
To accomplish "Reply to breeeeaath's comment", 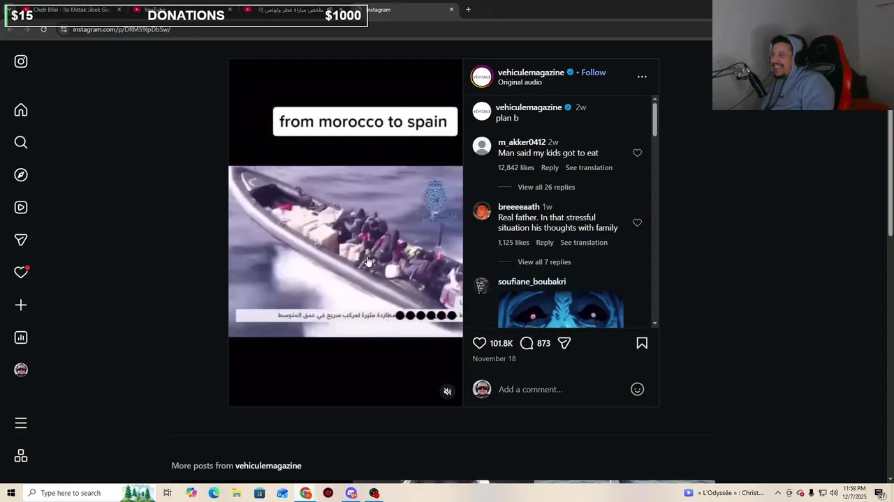I will pyautogui.click(x=545, y=243).
